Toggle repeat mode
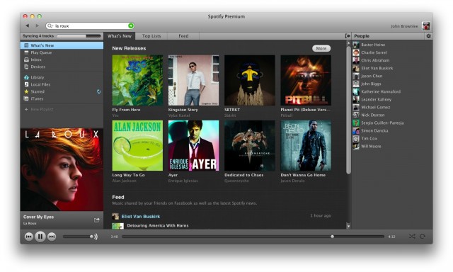 point(423,237)
